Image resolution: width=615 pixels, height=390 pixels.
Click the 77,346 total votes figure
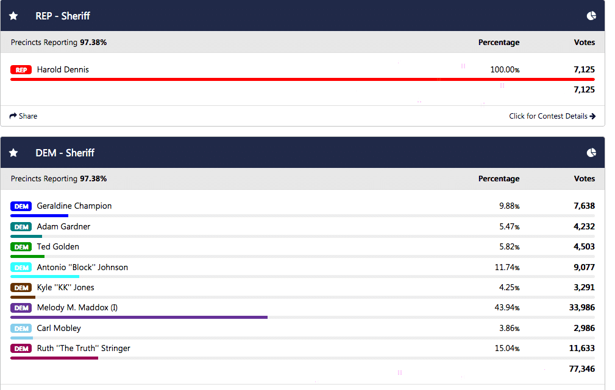[581, 369]
